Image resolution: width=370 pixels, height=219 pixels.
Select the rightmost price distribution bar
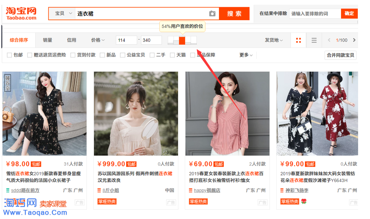[x=194, y=40]
